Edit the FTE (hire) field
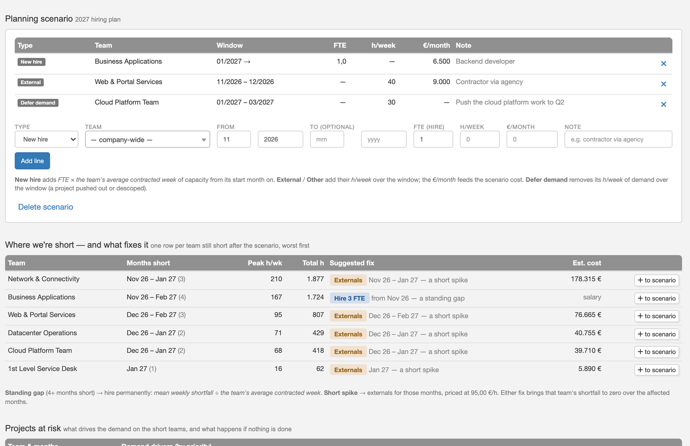 [x=433, y=139]
